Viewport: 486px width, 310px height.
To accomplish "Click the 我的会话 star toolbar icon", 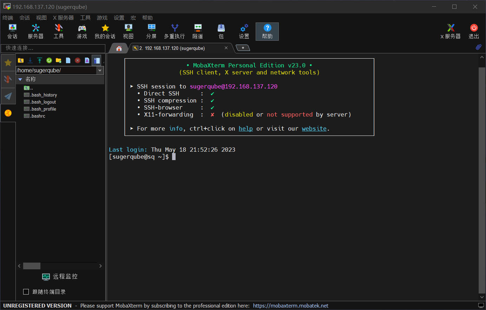I will 105,32.
